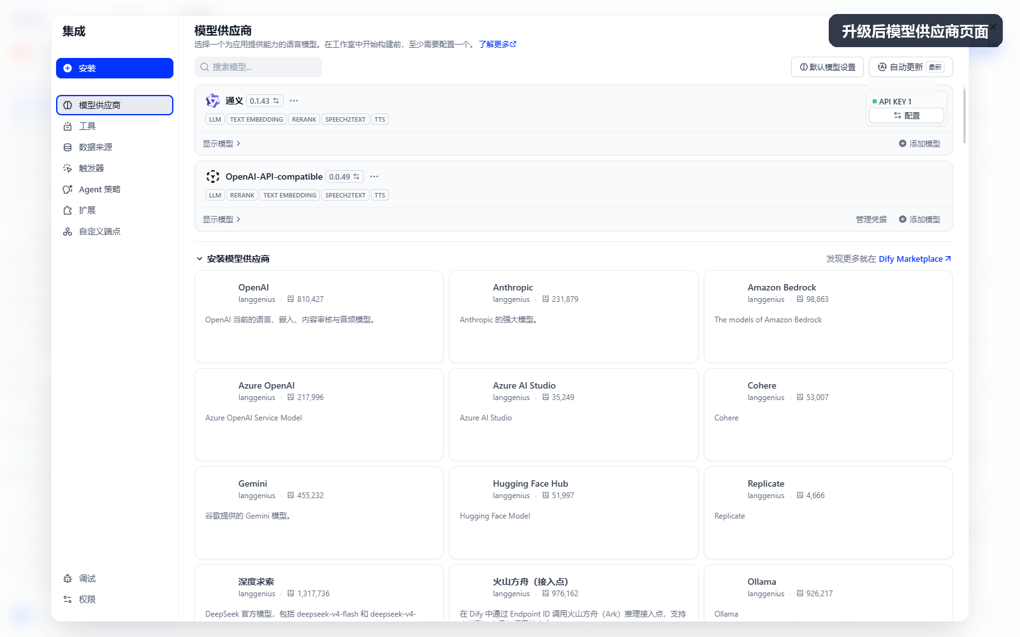Open the Dify Marketplace link
Image resolution: width=1020 pixels, height=637 pixels.
click(x=915, y=259)
